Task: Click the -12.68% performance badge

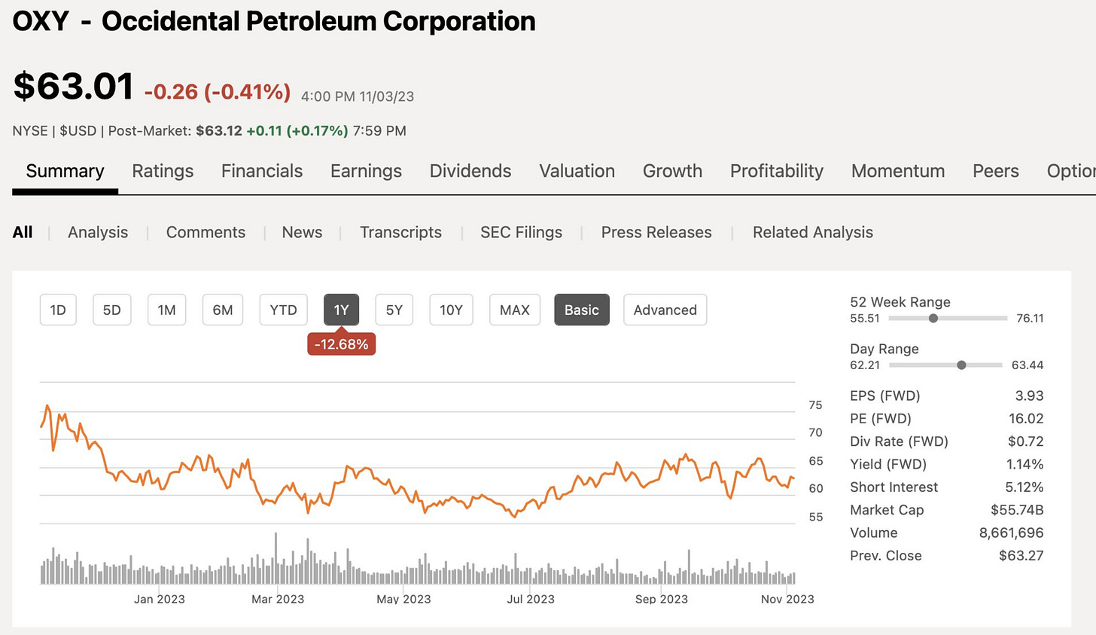Action: click(342, 344)
